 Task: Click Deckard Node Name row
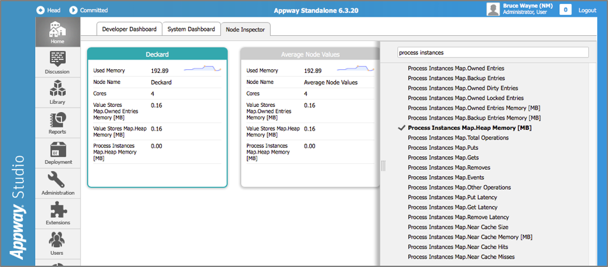pos(157,82)
